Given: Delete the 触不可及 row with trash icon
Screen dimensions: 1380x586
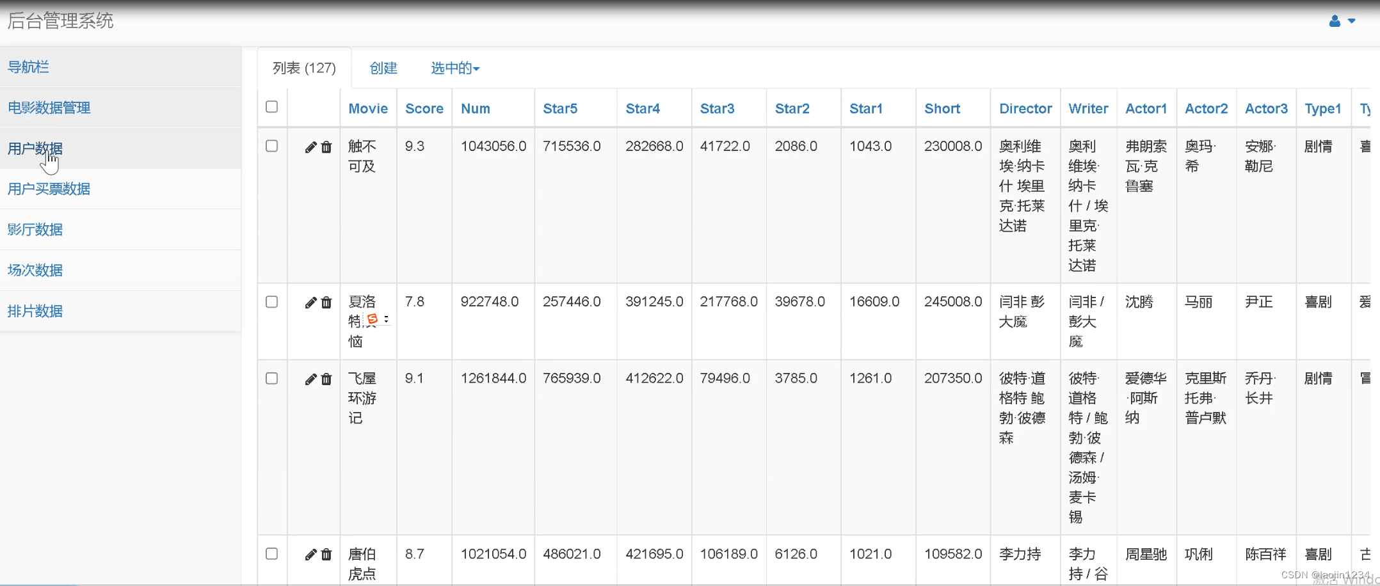Looking at the screenshot, I should (326, 147).
